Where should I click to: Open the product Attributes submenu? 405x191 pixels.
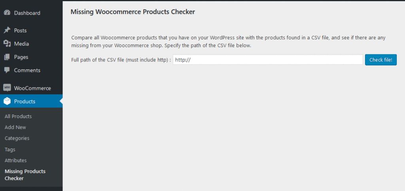point(15,160)
